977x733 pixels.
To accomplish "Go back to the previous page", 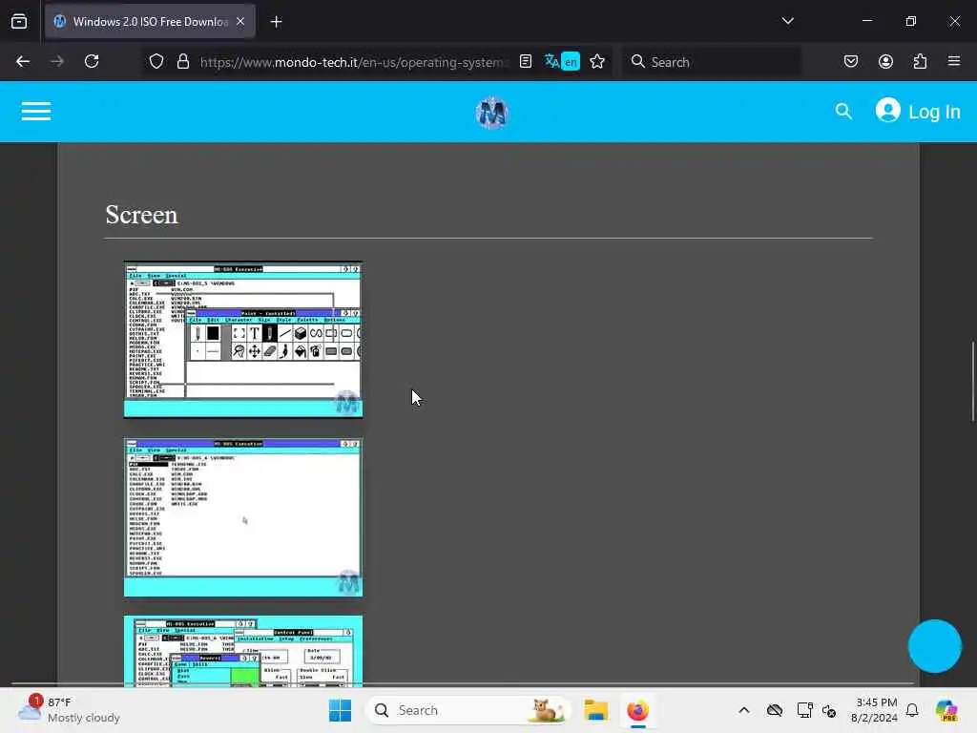I will (x=23, y=61).
